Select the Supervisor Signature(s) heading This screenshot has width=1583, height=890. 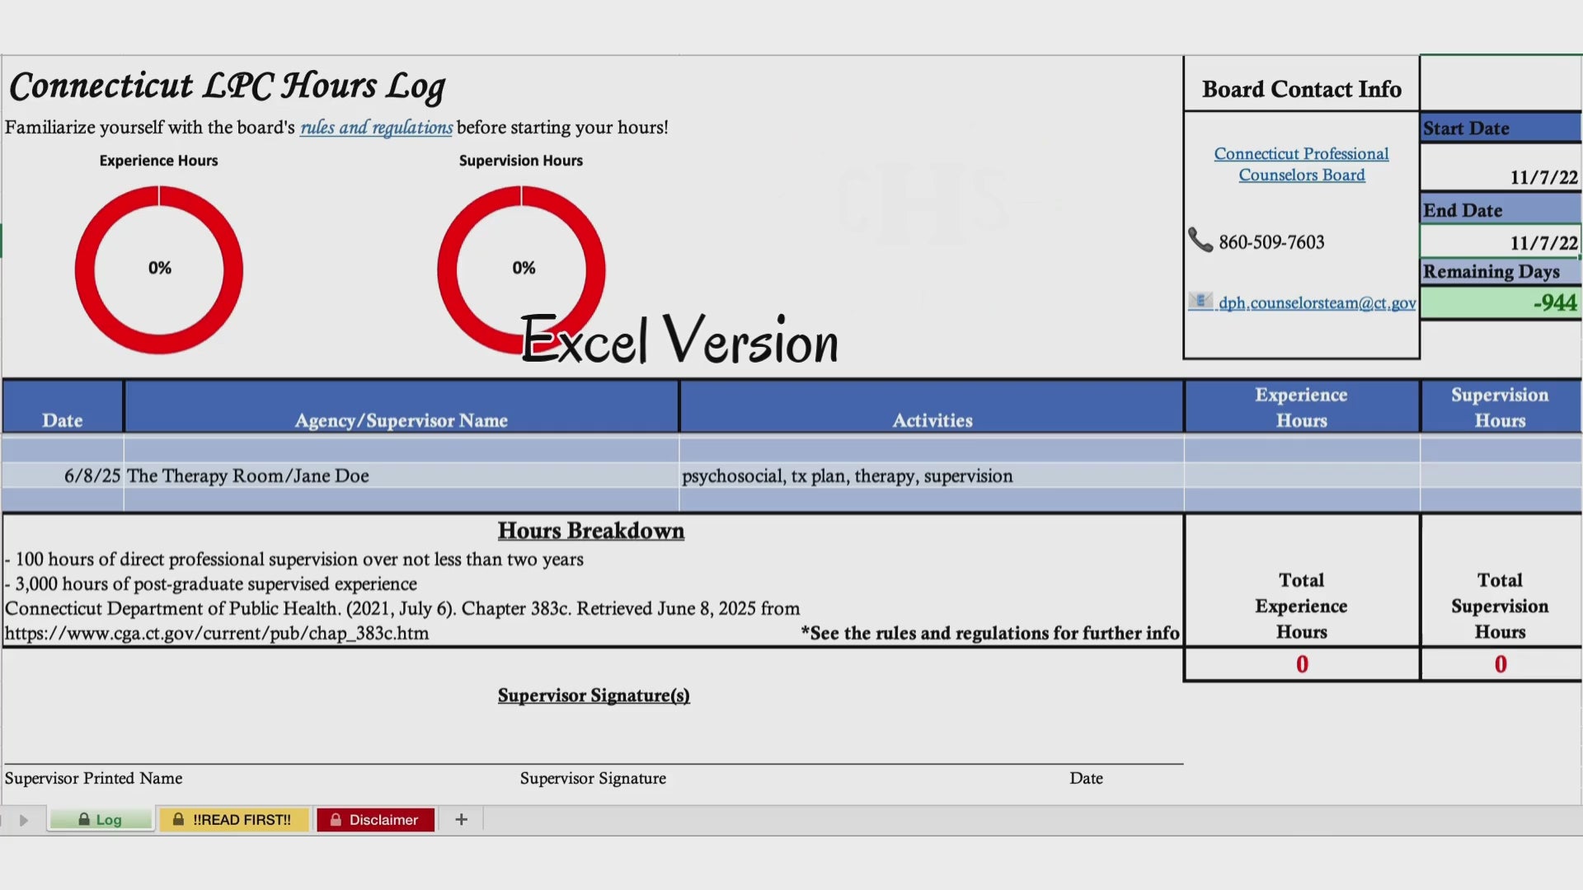pos(594,696)
